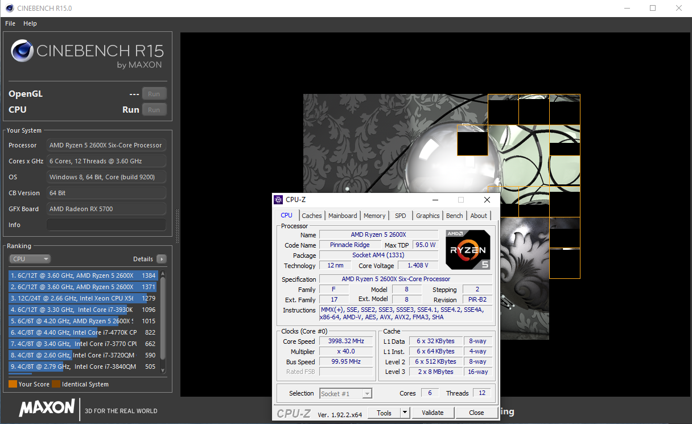The width and height of the screenshot is (692, 424).
Task: Click the Processor field in Your System
Action: pos(106,145)
